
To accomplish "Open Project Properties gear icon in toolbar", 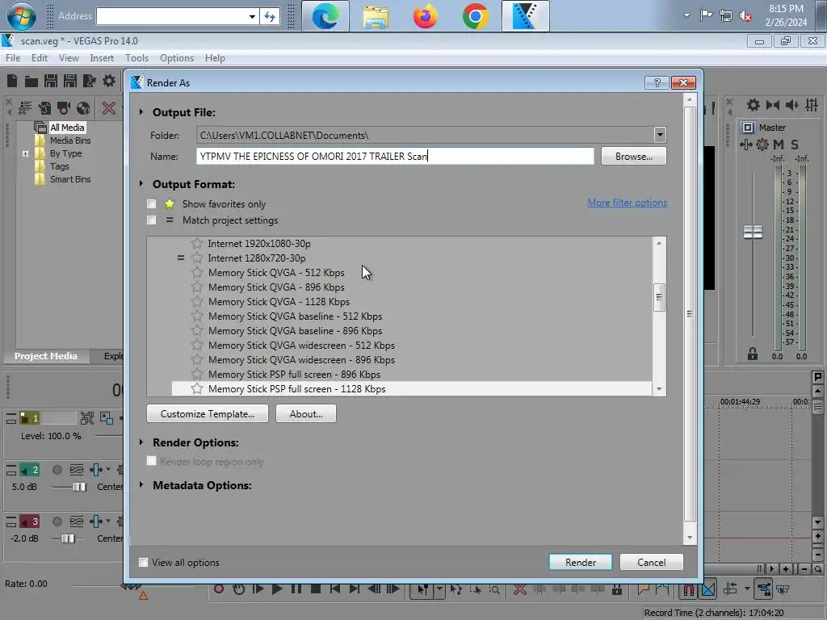I will pyautogui.click(x=109, y=81).
